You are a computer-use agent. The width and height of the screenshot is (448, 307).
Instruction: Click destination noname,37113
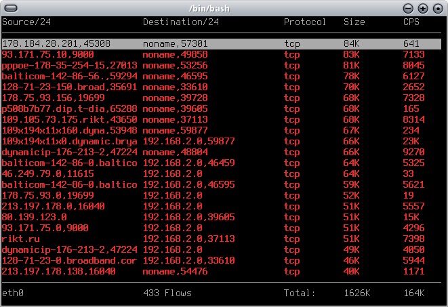pos(175,120)
